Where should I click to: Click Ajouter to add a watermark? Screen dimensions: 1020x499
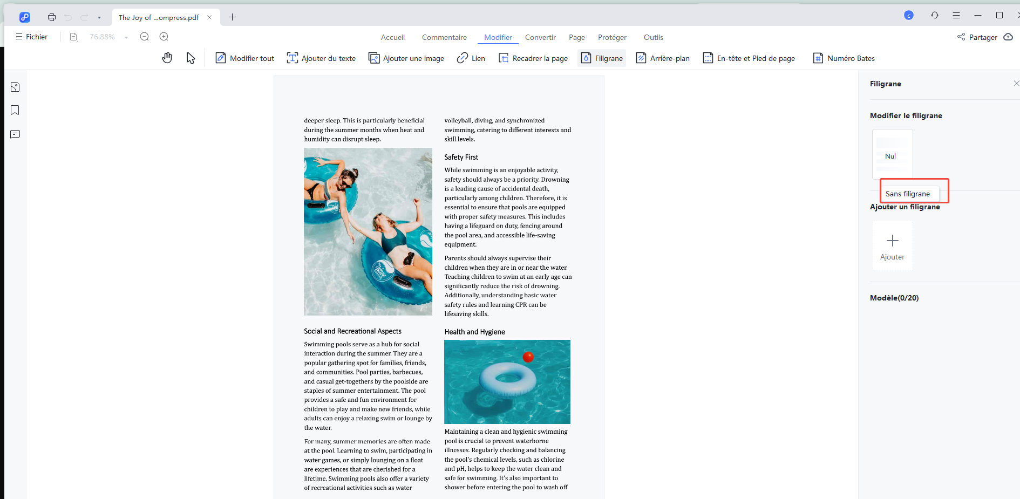tap(892, 245)
